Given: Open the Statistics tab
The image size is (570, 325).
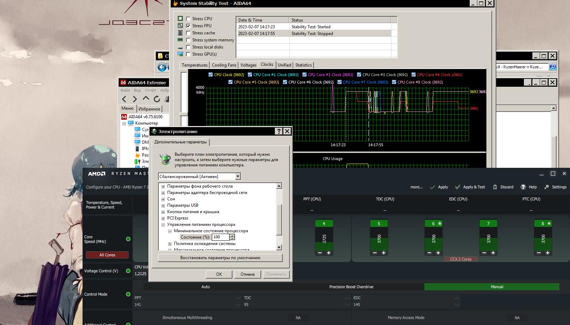Looking at the screenshot, I should pos(303,65).
